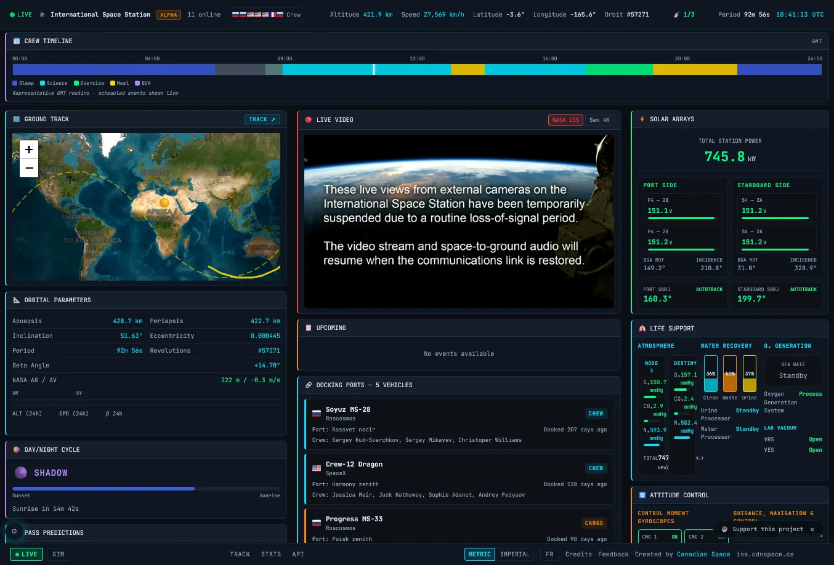Click the Sun marker on the map
The height and width of the screenshot is (565, 834).
click(x=164, y=202)
